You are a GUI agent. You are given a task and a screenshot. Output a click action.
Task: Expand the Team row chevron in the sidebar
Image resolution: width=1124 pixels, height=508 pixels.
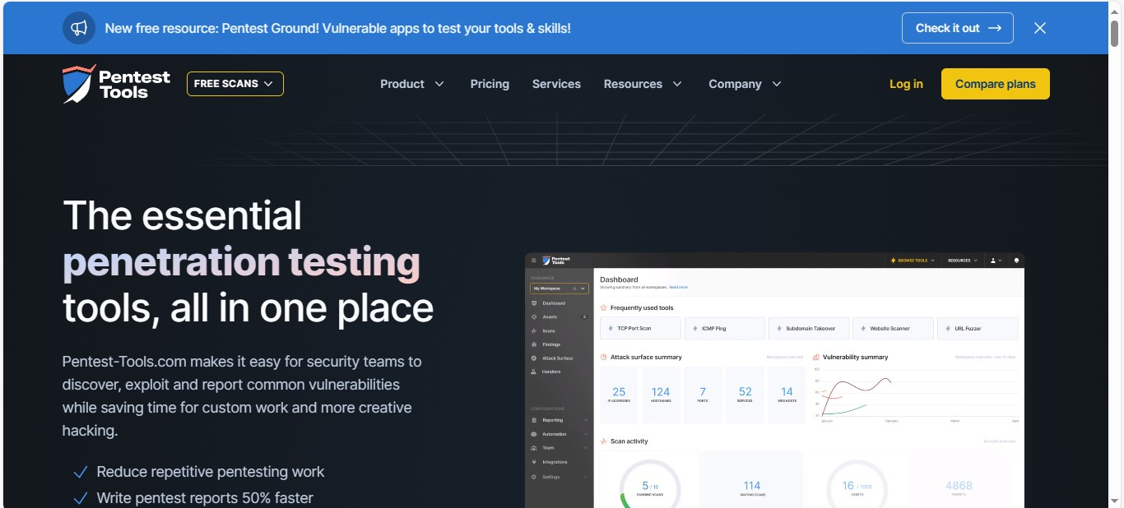[x=586, y=448]
